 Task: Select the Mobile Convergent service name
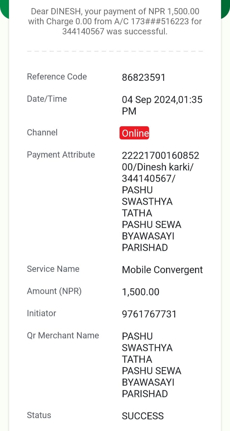click(162, 270)
